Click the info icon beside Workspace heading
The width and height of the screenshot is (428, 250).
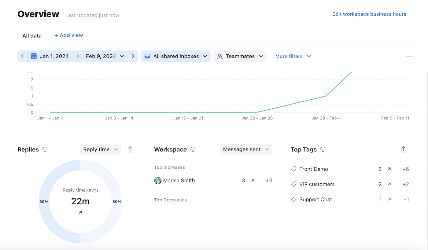click(193, 149)
